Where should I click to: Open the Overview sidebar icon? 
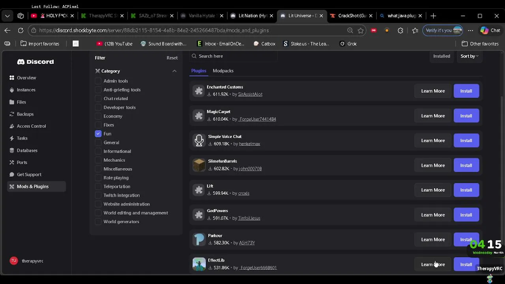pyautogui.click(x=12, y=78)
